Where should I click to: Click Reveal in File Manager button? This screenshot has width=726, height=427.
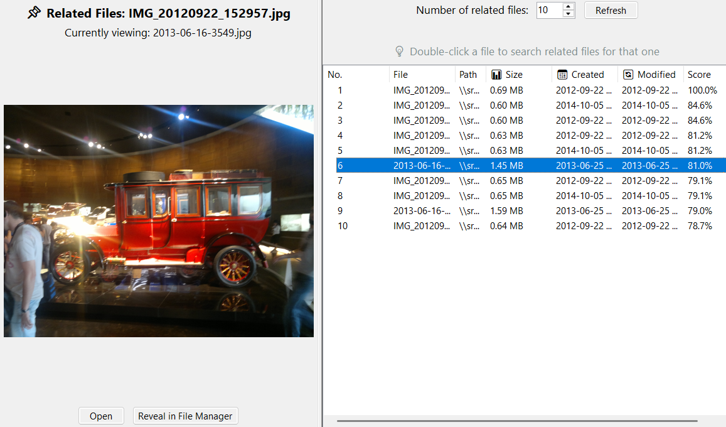coord(185,416)
